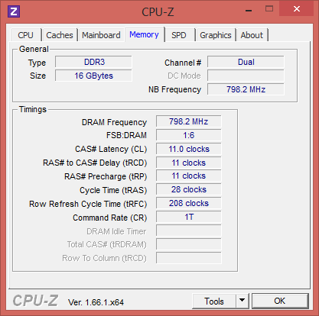This screenshot has height=316, width=319.
Task: Select the FSB:DRAM 1:6 ratio field
Action: pyautogui.click(x=189, y=135)
